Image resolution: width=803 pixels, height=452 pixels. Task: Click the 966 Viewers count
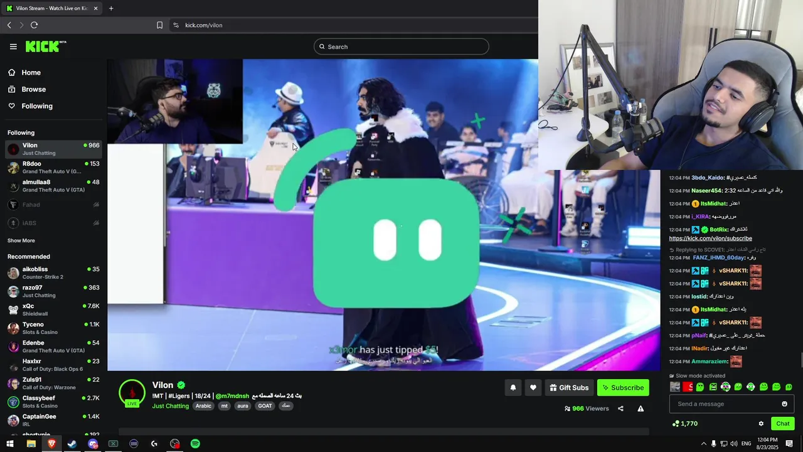tap(587, 409)
